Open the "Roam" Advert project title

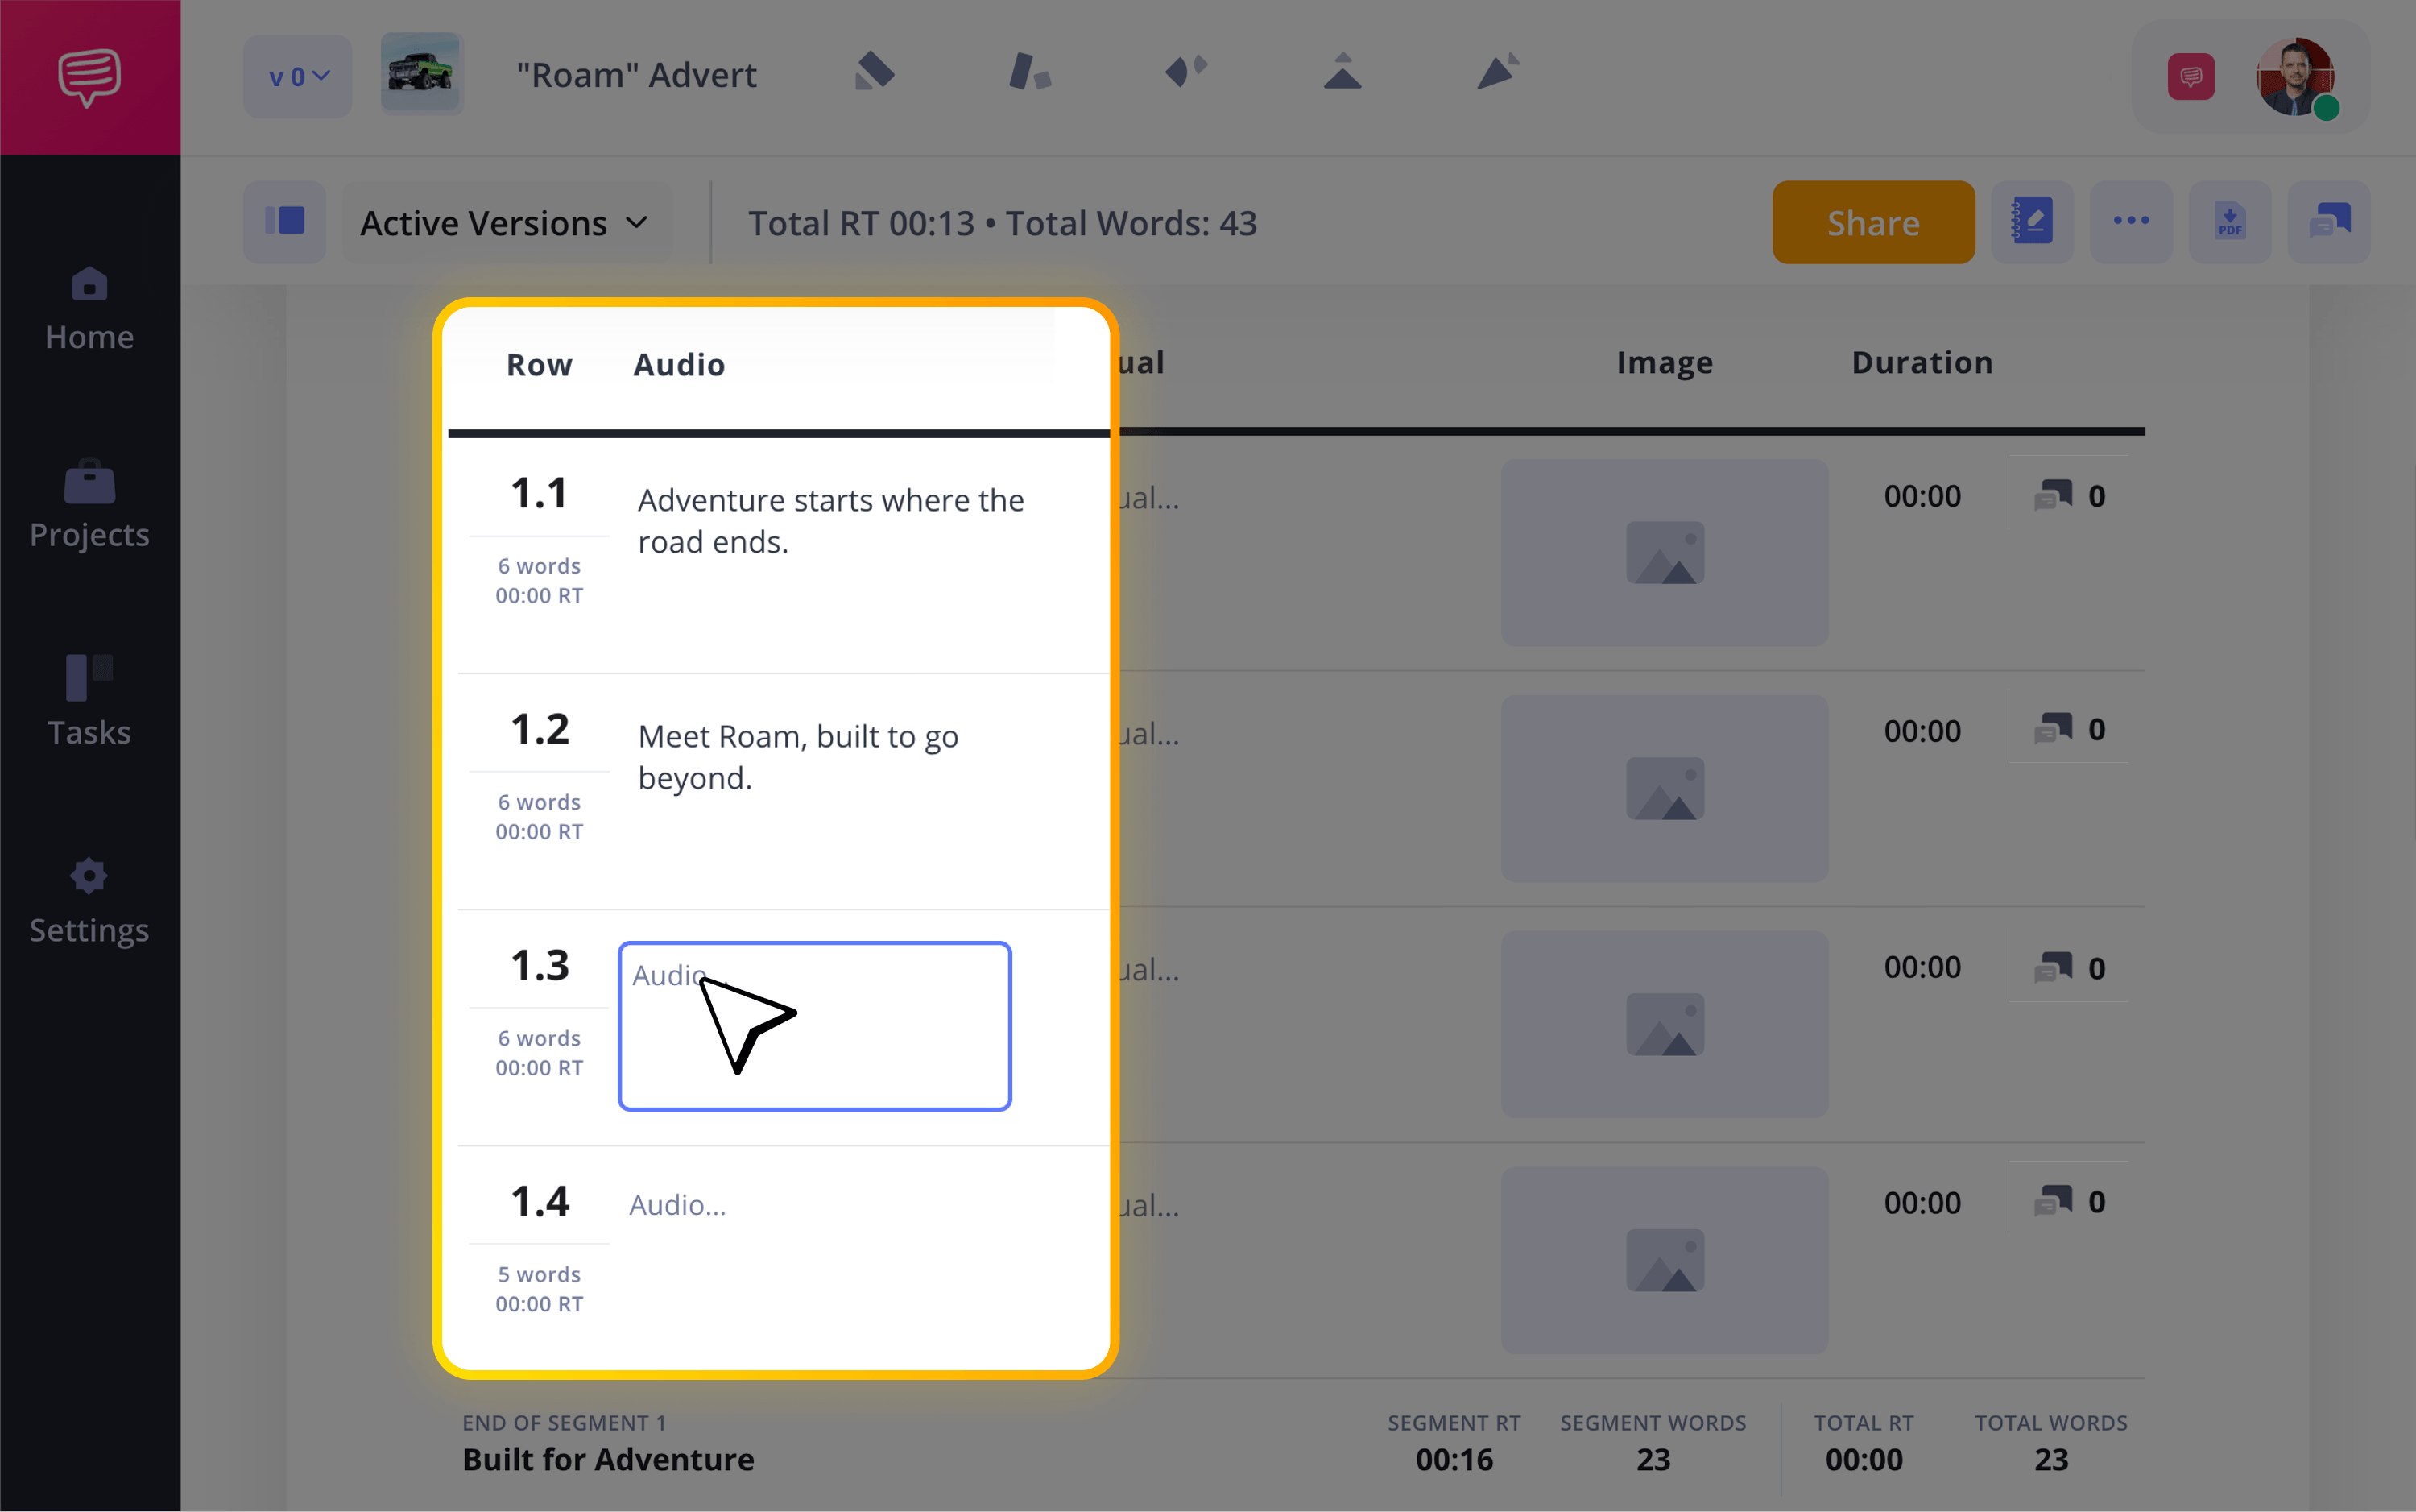(x=635, y=75)
